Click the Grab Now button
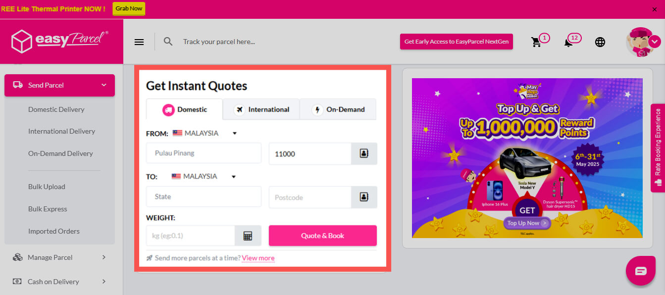This screenshot has width=665, height=295. pyautogui.click(x=129, y=8)
